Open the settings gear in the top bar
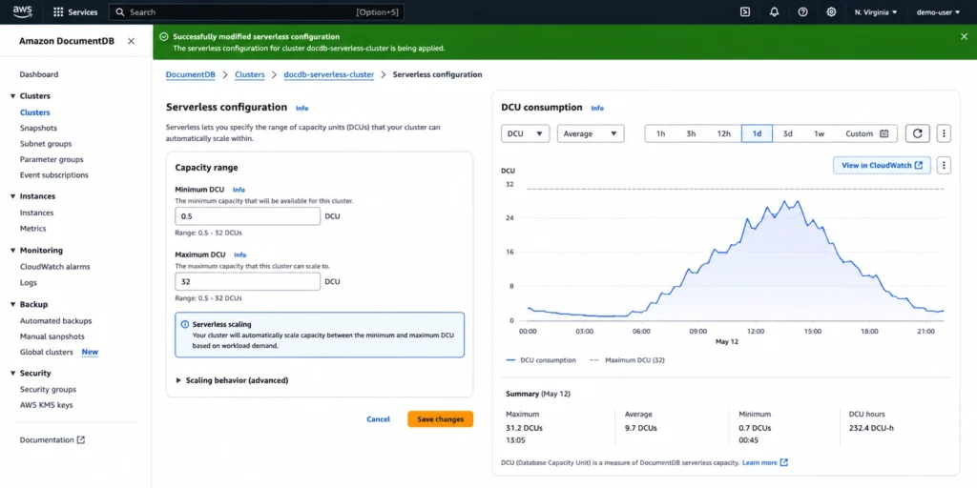Image resolution: width=977 pixels, height=488 pixels. tap(831, 11)
